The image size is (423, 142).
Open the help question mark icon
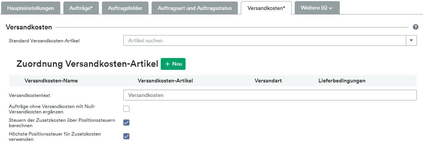pyautogui.click(x=415, y=27)
